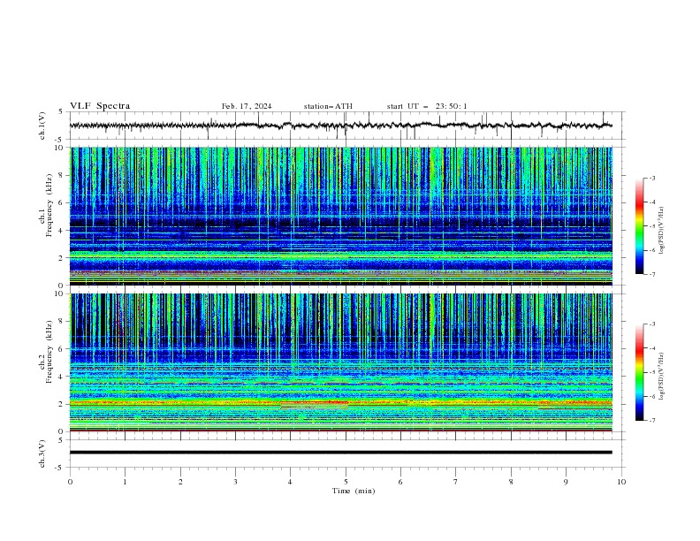Click the ch.2 colorbar "log(PSD)(V²/Hz)" label

(x=662, y=377)
